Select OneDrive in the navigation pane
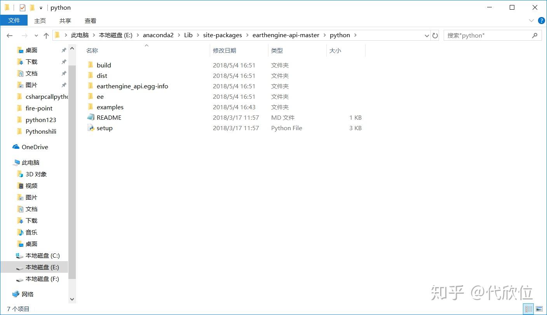The width and height of the screenshot is (547, 315). point(35,147)
